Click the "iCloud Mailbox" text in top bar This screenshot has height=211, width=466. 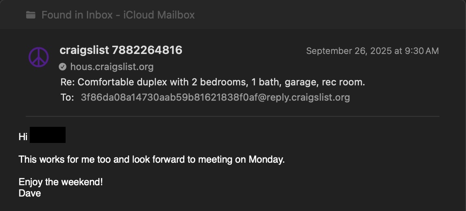159,15
